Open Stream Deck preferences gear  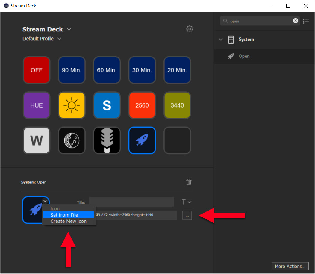(x=190, y=29)
